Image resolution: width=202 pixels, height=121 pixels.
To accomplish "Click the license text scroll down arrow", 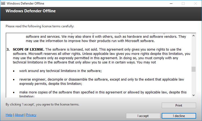I will (x=193, y=95).
